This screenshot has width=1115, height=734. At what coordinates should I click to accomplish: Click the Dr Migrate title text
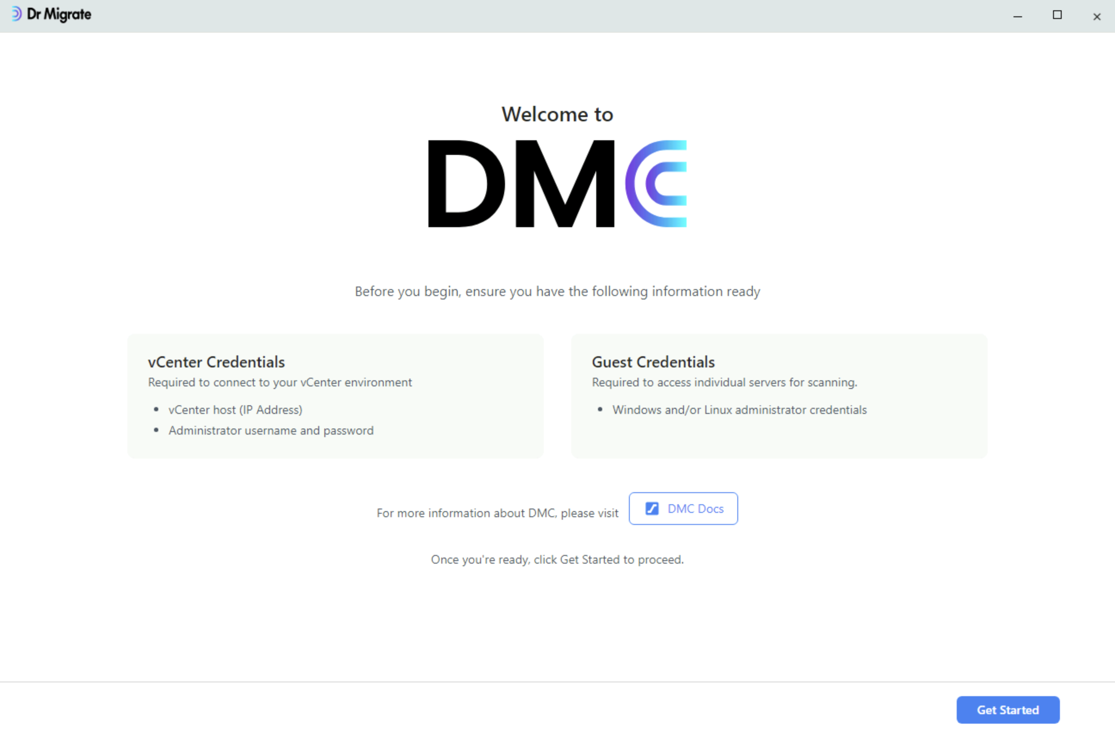[x=59, y=14]
